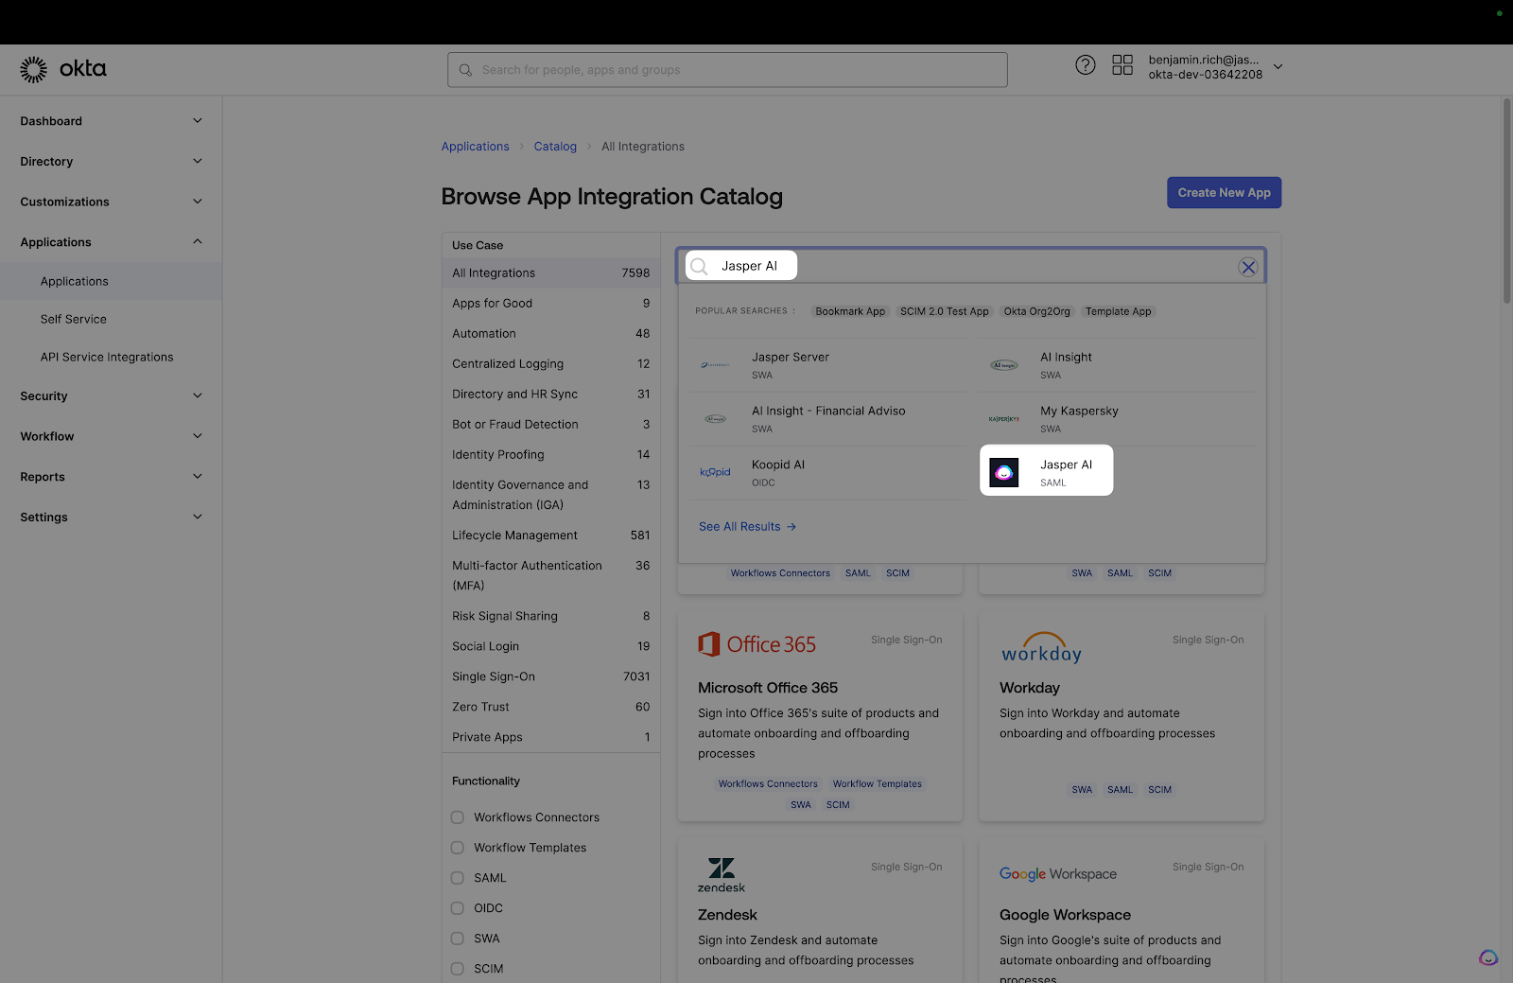Click the Koopid AI logo icon
1513x983 pixels.
pos(715,472)
